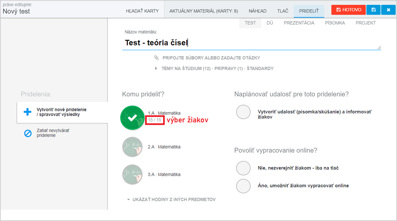
Task: Deselect the green checked 1.A Matematika class icon
Action: click(133, 118)
